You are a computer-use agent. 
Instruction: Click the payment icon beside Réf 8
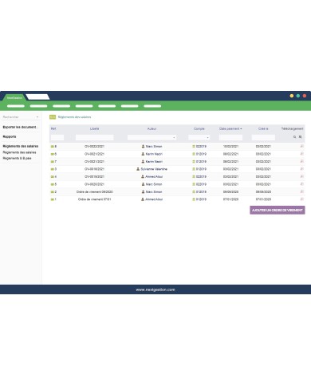[x=53, y=147]
